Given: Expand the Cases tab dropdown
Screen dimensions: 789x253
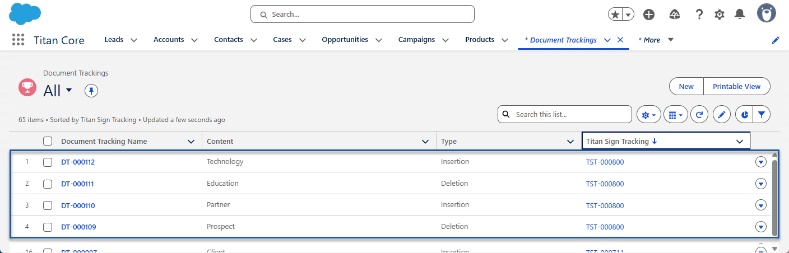Looking at the screenshot, I should (x=303, y=40).
